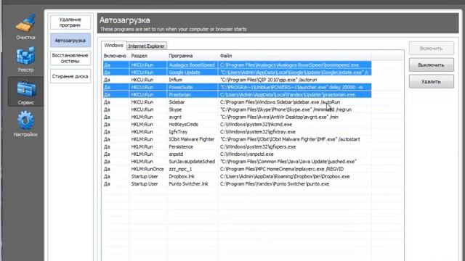The width and height of the screenshot is (465, 261).
Task: Select the IObit Malware Fighter entry
Action: (238, 139)
